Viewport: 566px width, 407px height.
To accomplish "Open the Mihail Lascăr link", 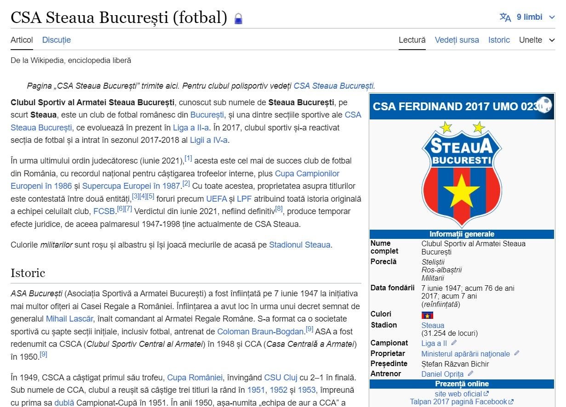I will click(x=70, y=318).
